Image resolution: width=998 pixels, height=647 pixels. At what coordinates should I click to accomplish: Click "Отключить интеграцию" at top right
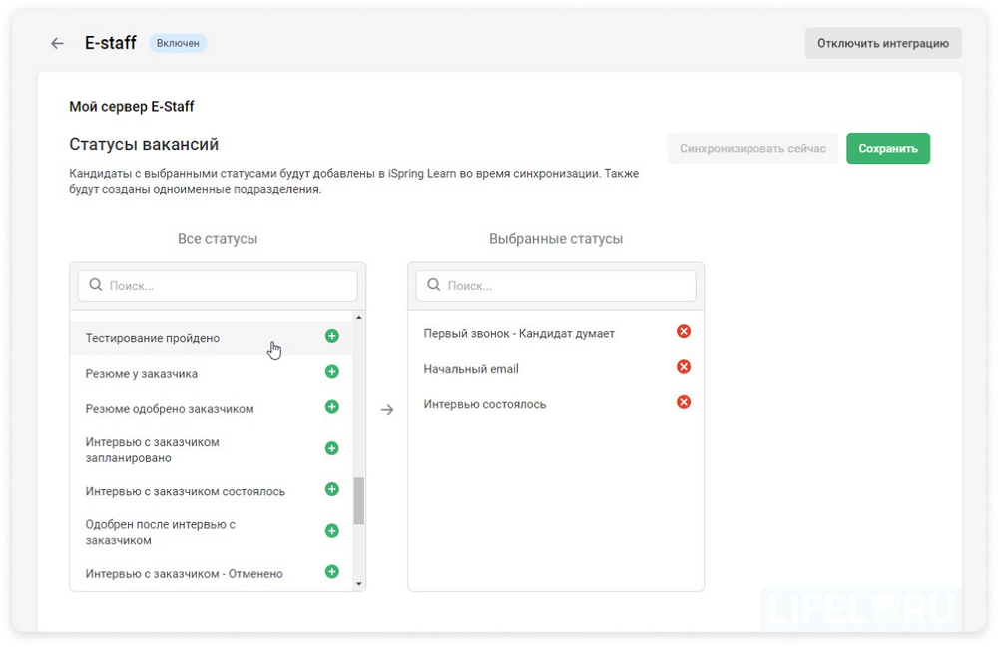click(x=882, y=43)
